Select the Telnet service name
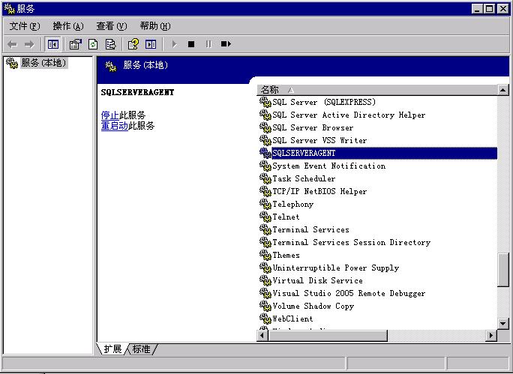 [x=286, y=217]
